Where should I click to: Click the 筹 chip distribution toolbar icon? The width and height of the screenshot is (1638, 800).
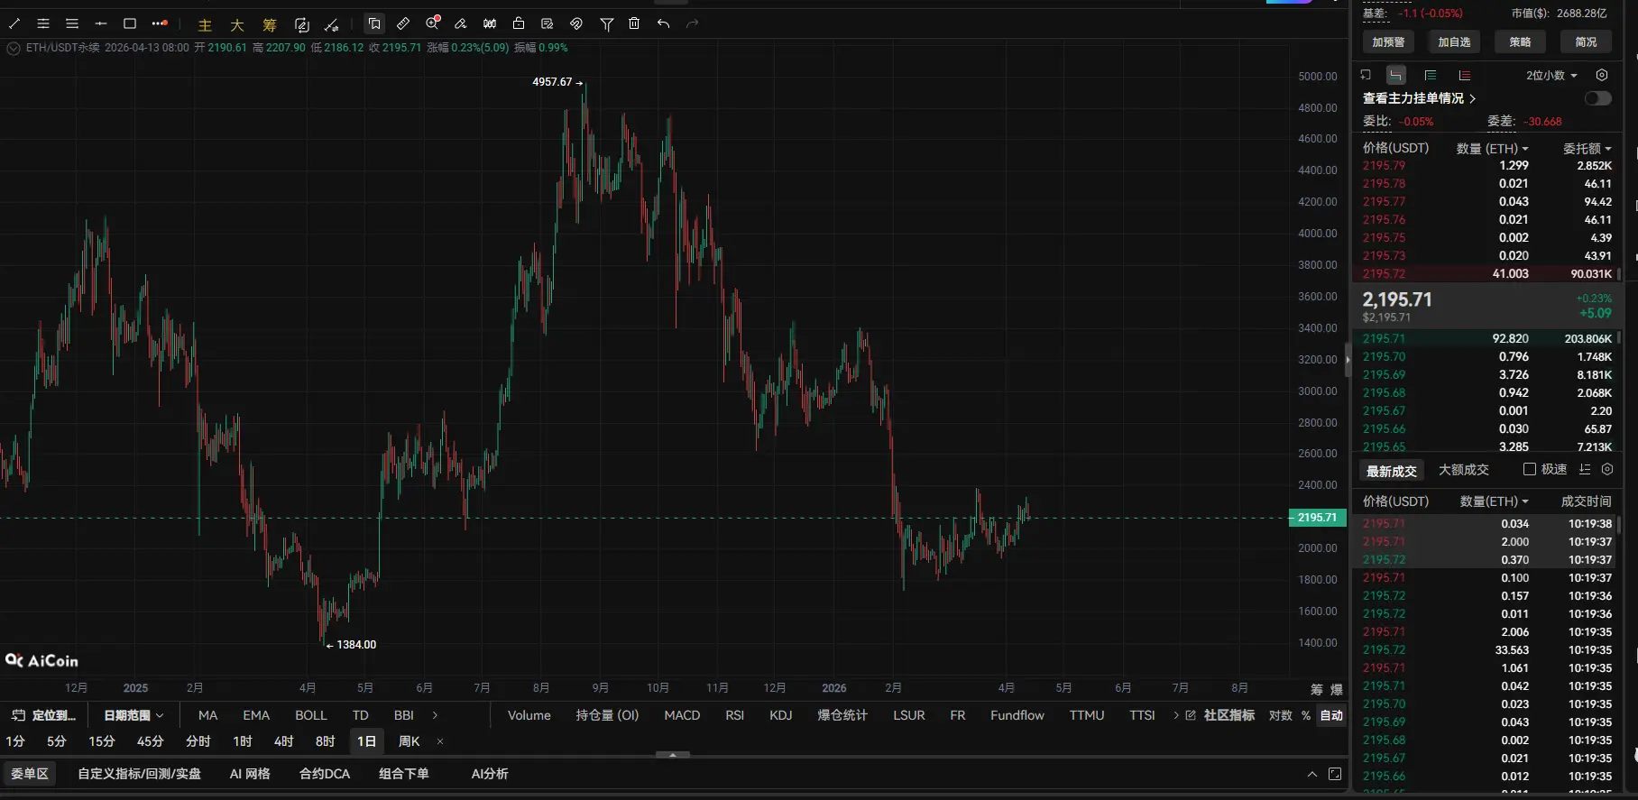270,24
